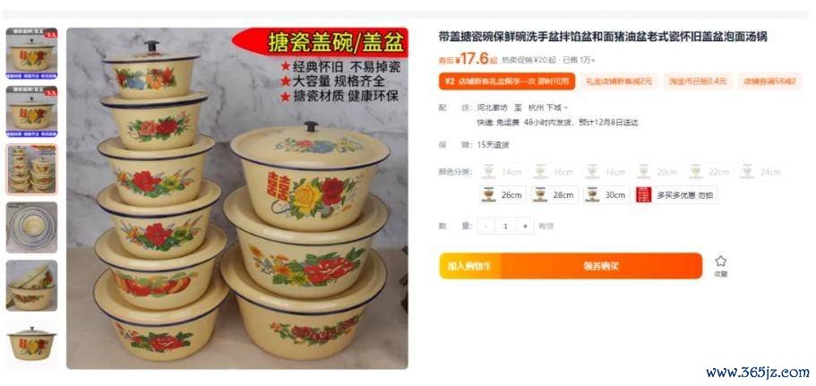Click the quantity input field

pos(505,226)
